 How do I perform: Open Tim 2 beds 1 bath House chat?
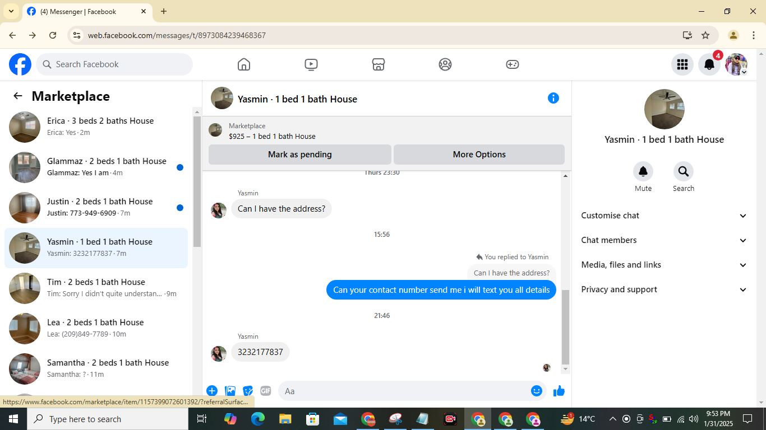(x=96, y=288)
